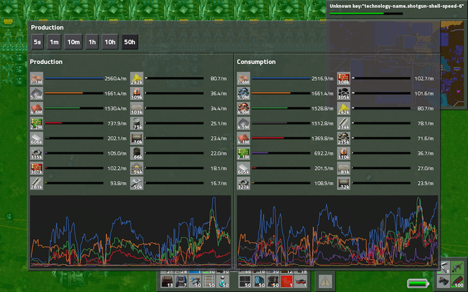Click iron plate icon consuming 1512.8/m
The image size is (468, 292).
click(244, 123)
